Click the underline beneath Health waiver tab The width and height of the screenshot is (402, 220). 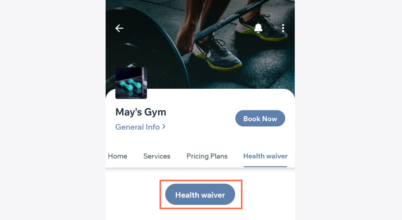pyautogui.click(x=265, y=166)
